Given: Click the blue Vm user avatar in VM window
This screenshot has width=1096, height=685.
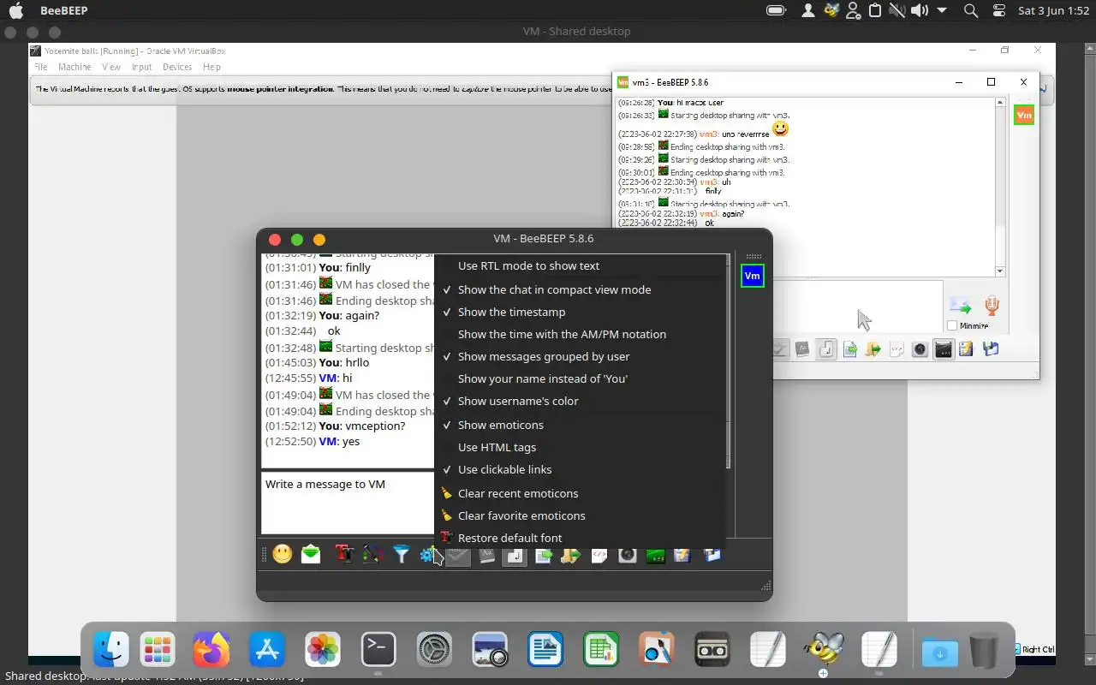Looking at the screenshot, I should click(752, 276).
